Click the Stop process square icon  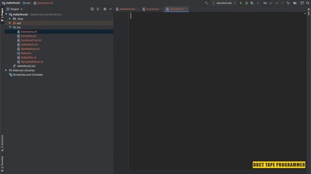258,3
